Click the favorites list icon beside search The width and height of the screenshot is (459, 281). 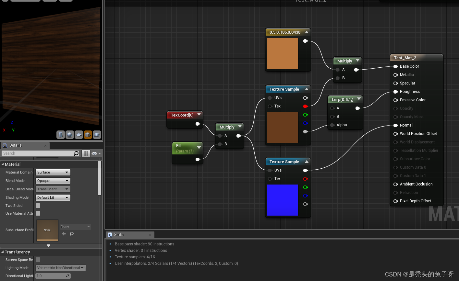coord(86,153)
